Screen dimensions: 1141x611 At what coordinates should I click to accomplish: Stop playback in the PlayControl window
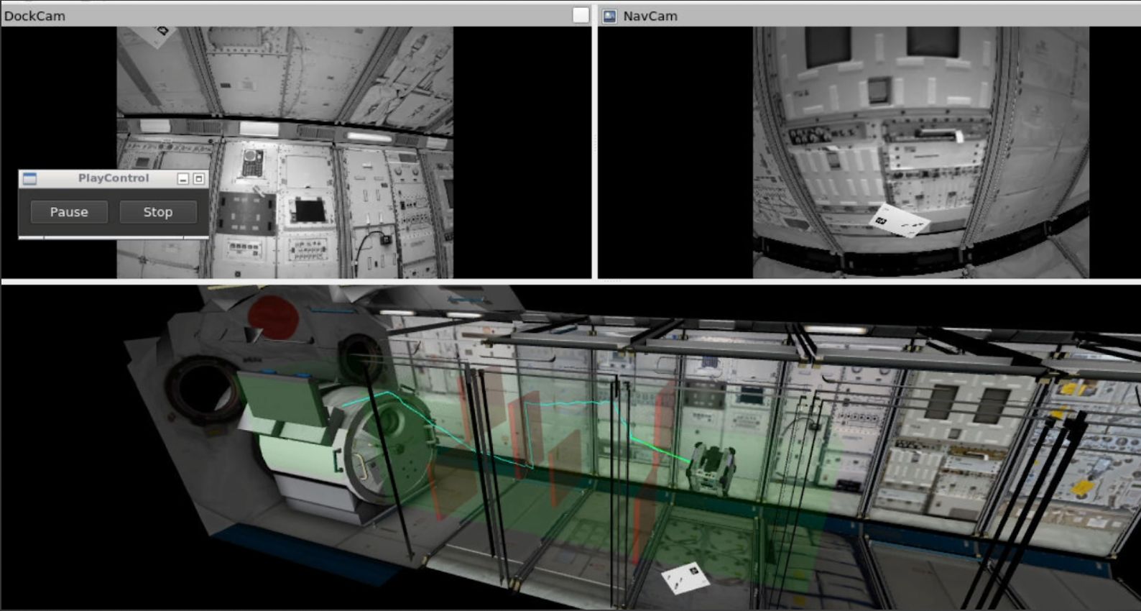pyautogui.click(x=157, y=212)
